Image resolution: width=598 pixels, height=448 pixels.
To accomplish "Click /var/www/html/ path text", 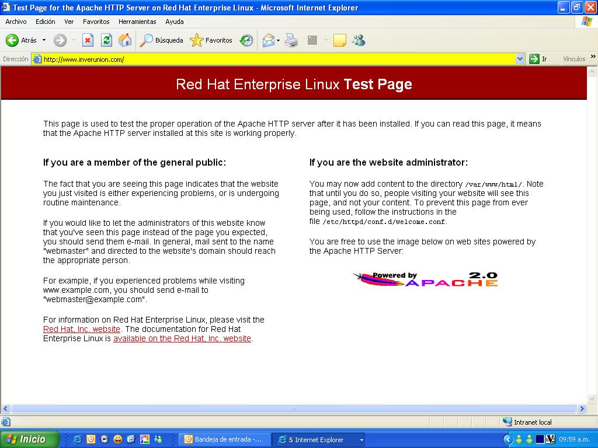I will pos(494,184).
